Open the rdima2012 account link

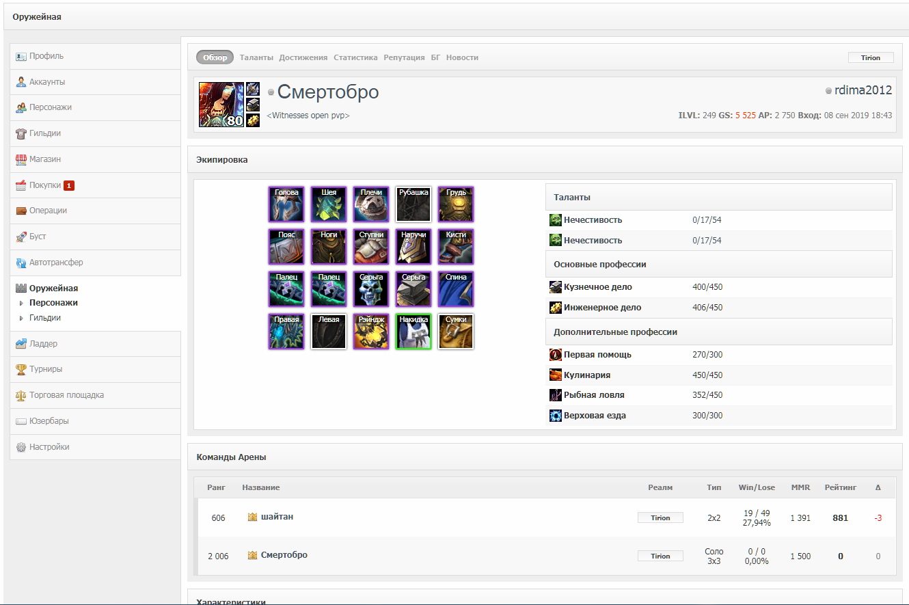point(863,90)
